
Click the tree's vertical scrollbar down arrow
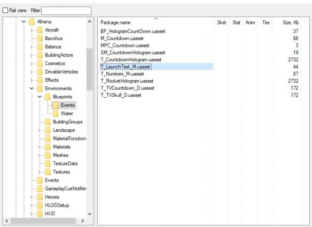point(90,214)
